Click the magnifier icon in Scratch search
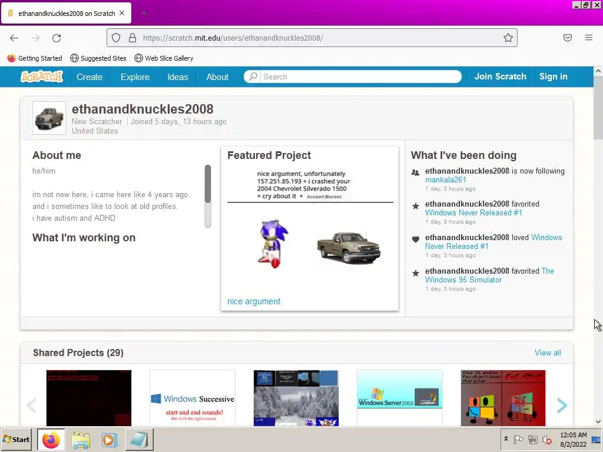This screenshot has height=452, width=603. 253,77
